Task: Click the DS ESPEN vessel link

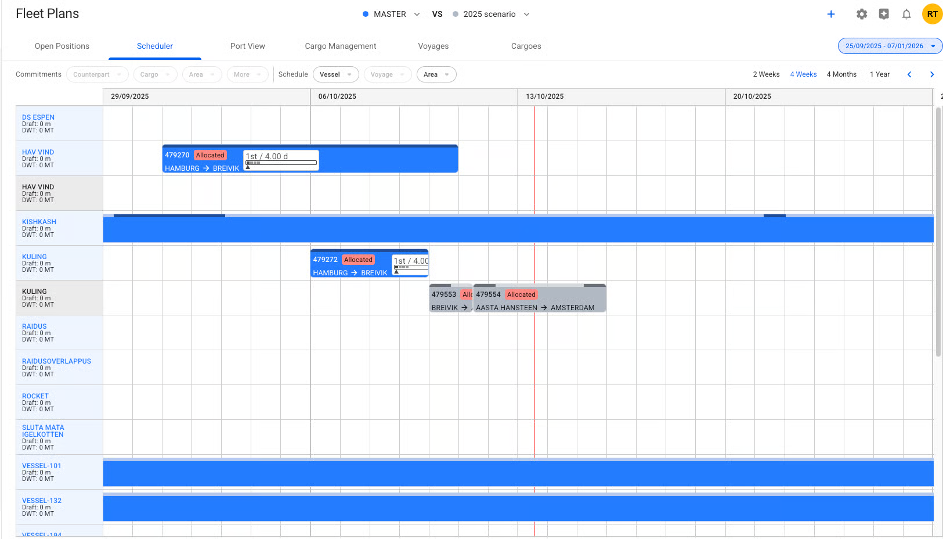Action: (x=38, y=117)
